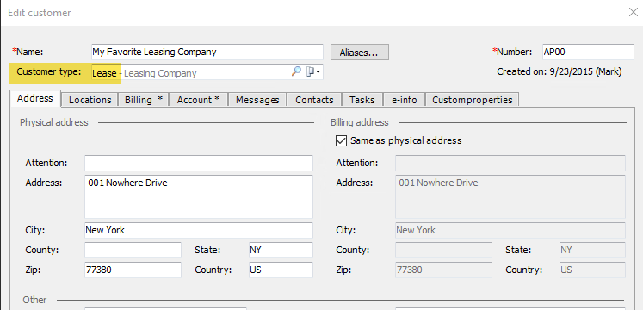Viewport: 643px width, 310px height.
Task: Go to the Messages tab
Action: pyautogui.click(x=257, y=100)
